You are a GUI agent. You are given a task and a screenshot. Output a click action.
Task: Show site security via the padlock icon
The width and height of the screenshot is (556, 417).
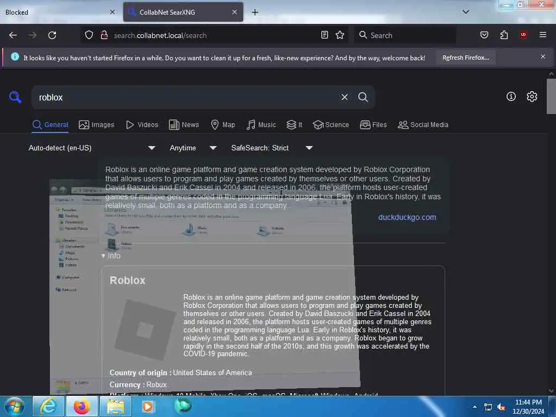coord(104,35)
